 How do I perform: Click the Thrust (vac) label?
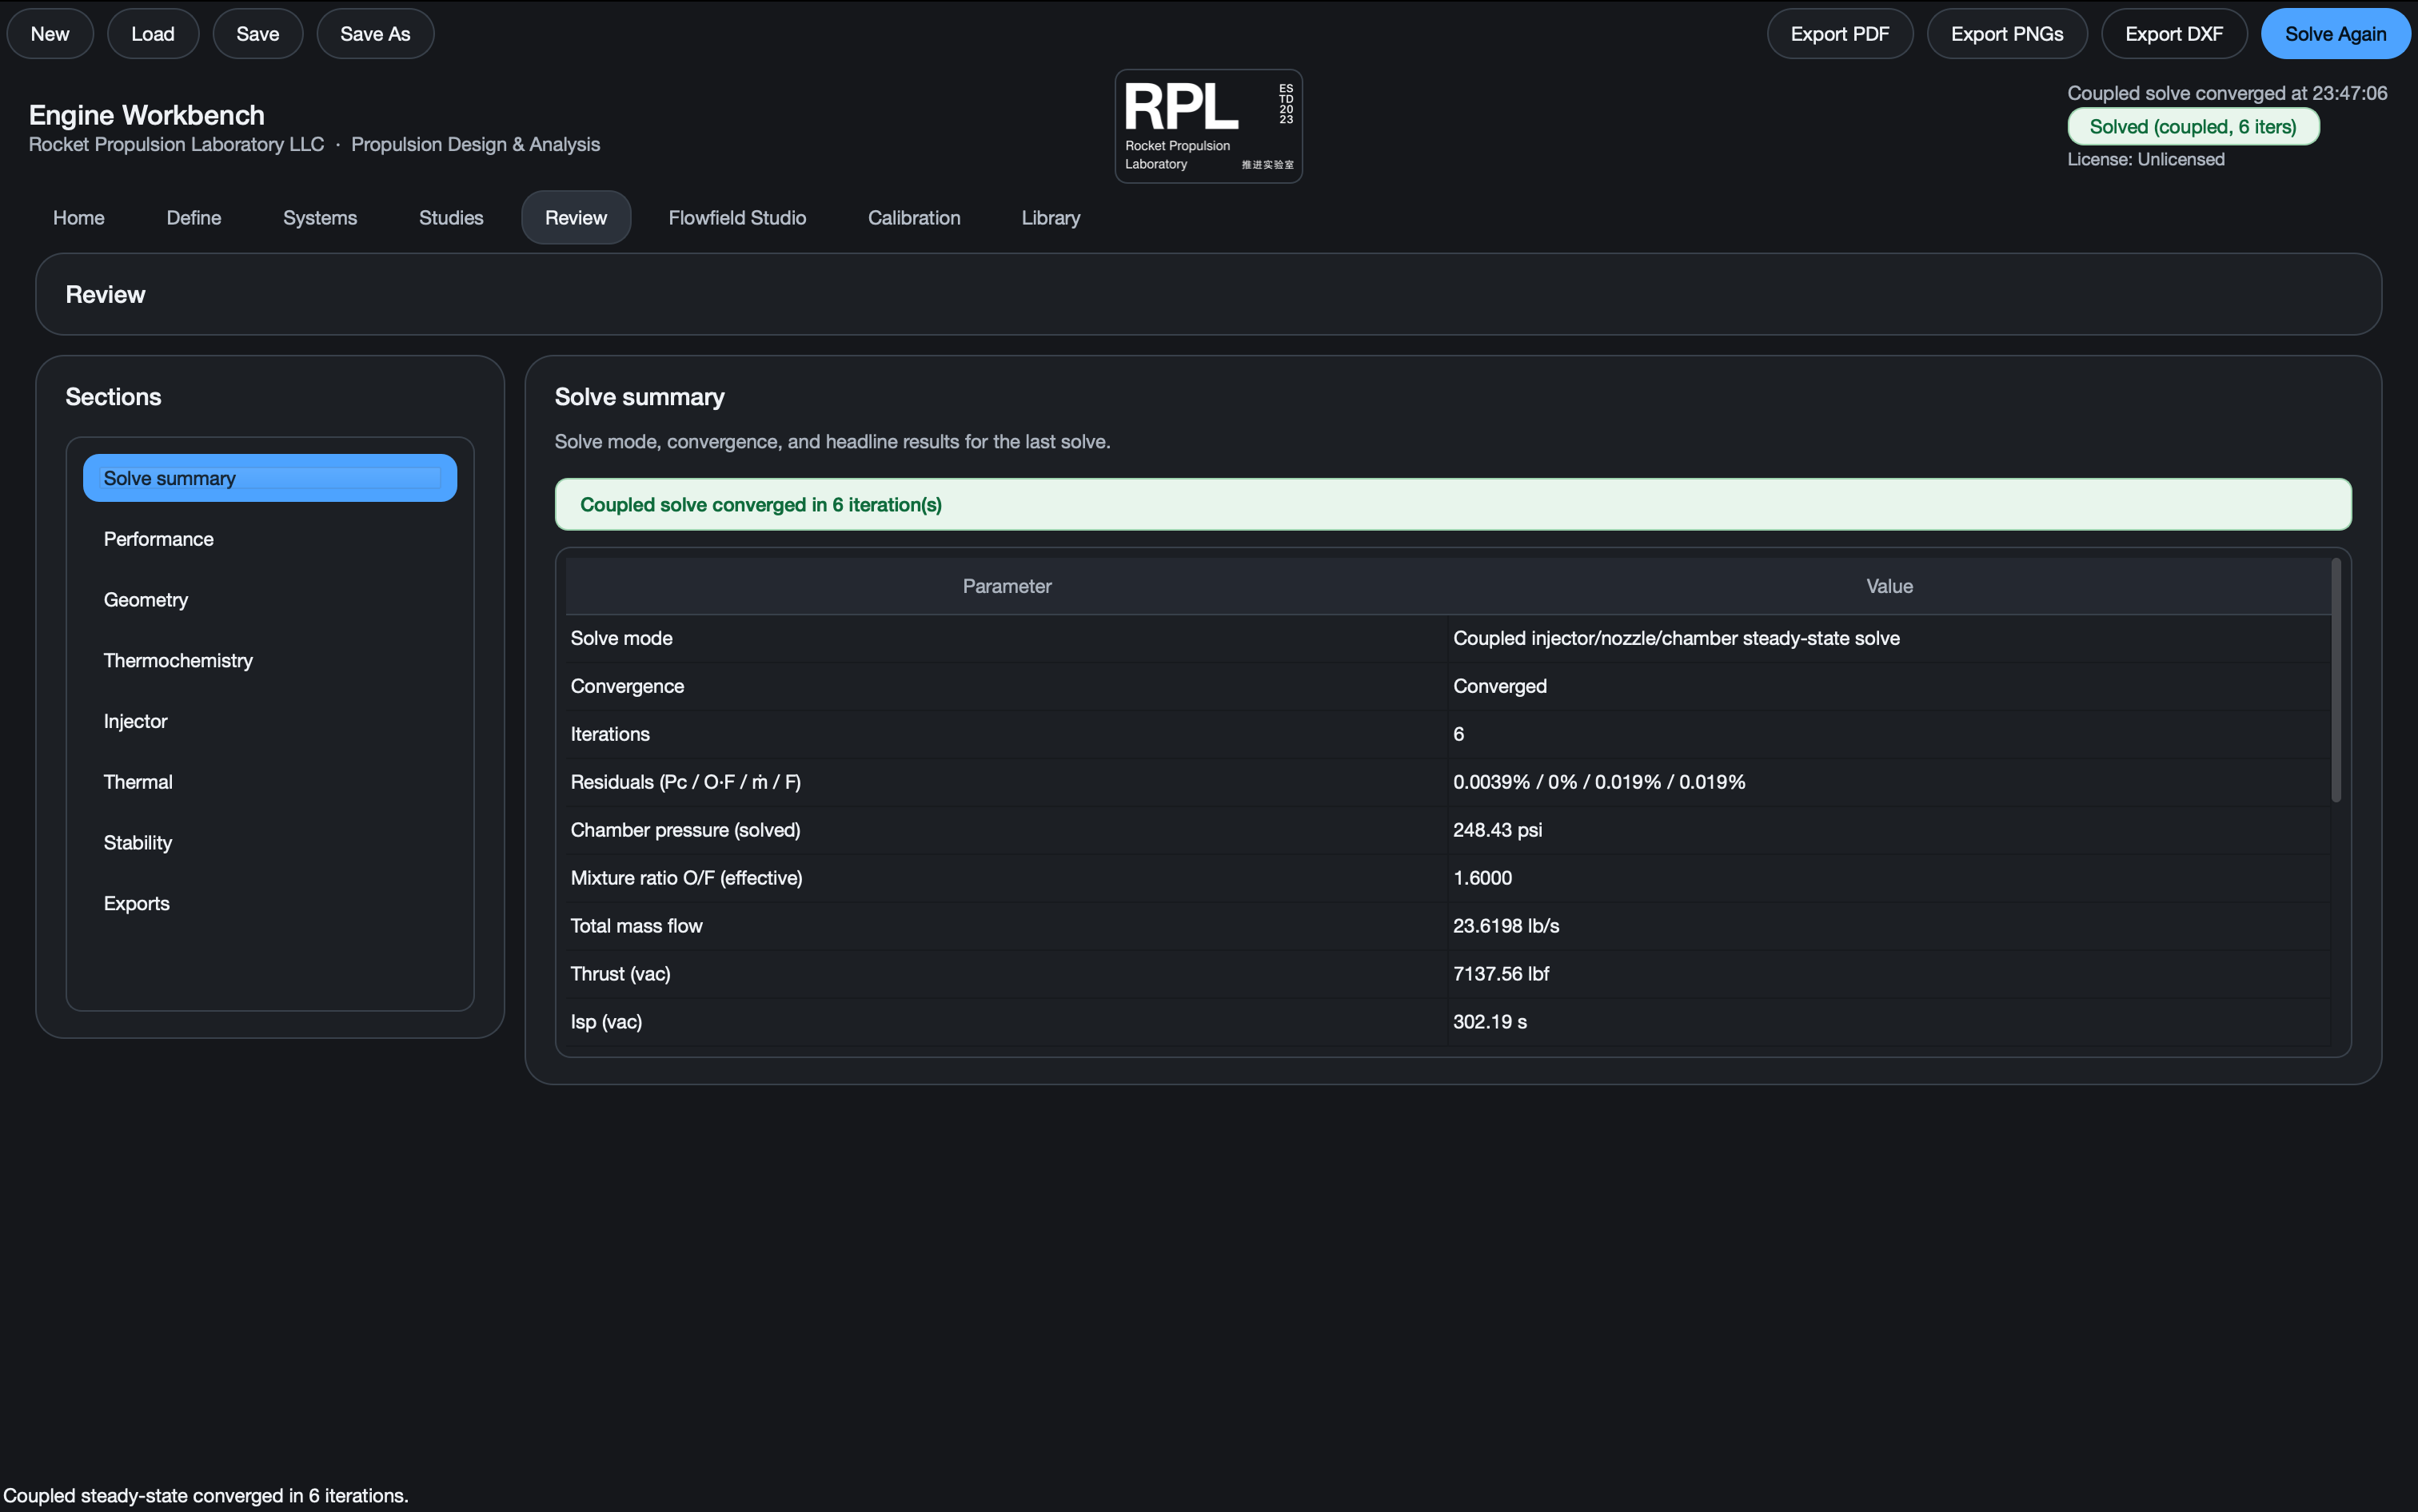pos(620,974)
